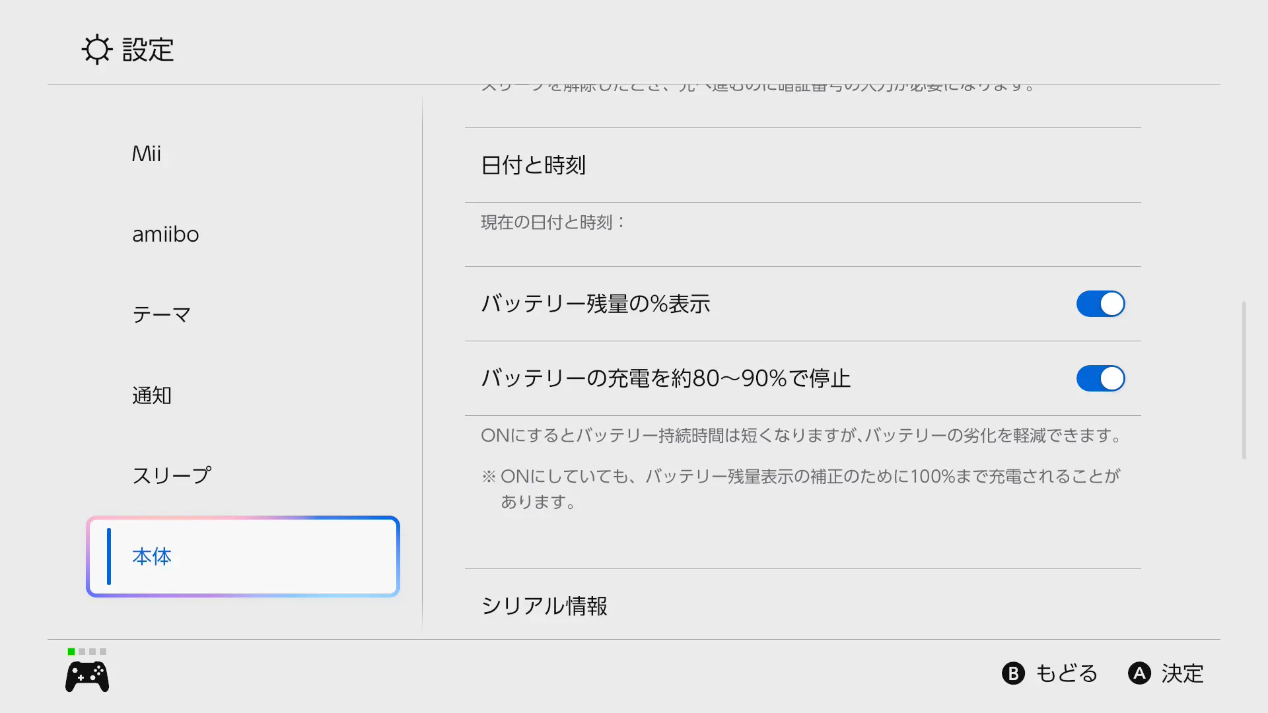Click the settings gear icon in header
The width and height of the screenshot is (1268, 713).
point(96,50)
